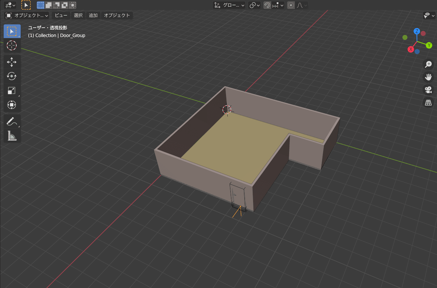The image size is (437, 288).
Task: Choose the Measure ruler tool
Action: (12, 136)
